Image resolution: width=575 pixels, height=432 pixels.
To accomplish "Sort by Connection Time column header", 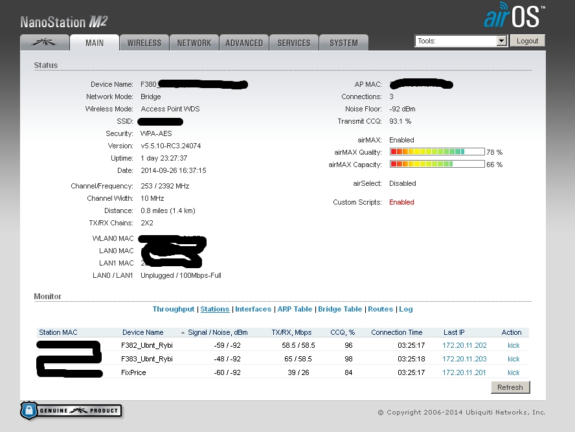I will (397, 332).
